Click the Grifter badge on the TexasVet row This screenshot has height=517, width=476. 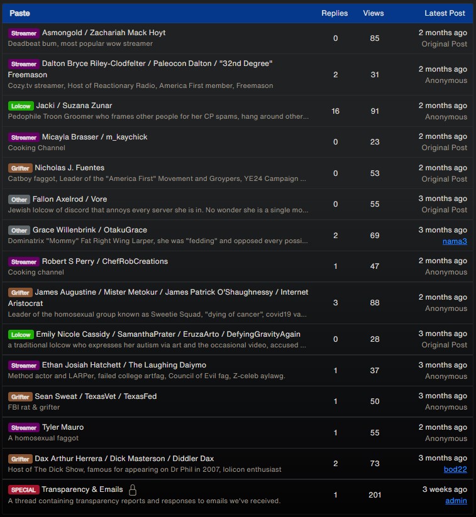20,396
